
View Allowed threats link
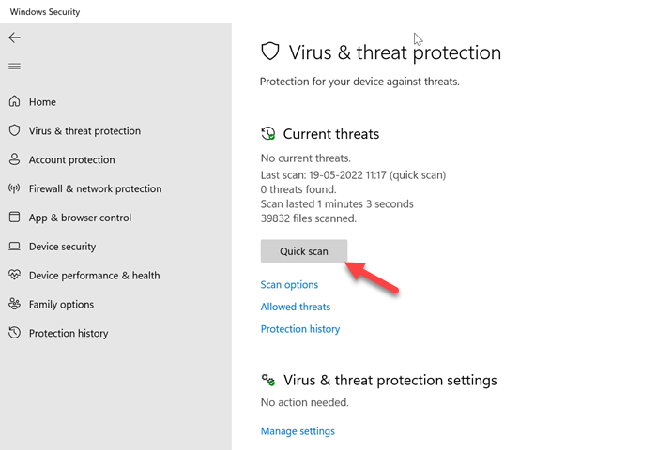pyautogui.click(x=295, y=307)
